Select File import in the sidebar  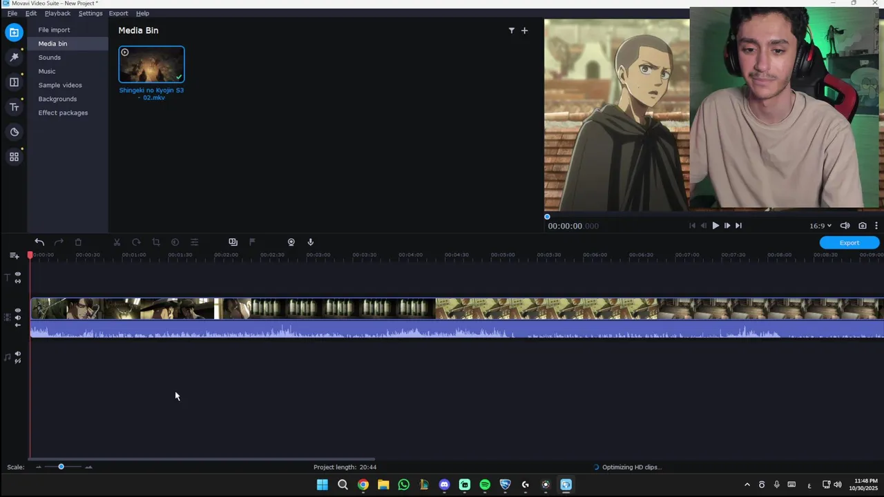68,30
